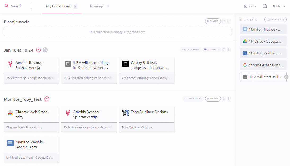290x166 pixels.
Task: Click the Docs icon on Monitor_Zavihki sidebar tab
Action: coord(245,53)
